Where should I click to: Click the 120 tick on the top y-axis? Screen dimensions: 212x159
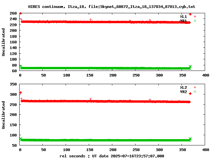click(x=13, y=54)
